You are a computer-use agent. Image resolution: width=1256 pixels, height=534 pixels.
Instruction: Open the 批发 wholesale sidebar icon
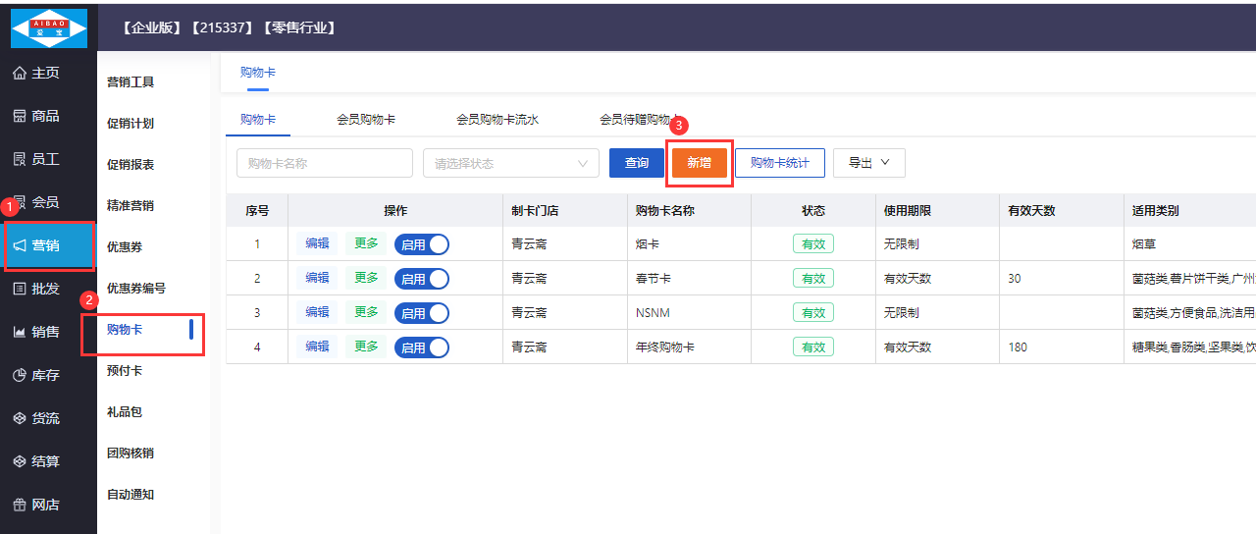click(20, 290)
